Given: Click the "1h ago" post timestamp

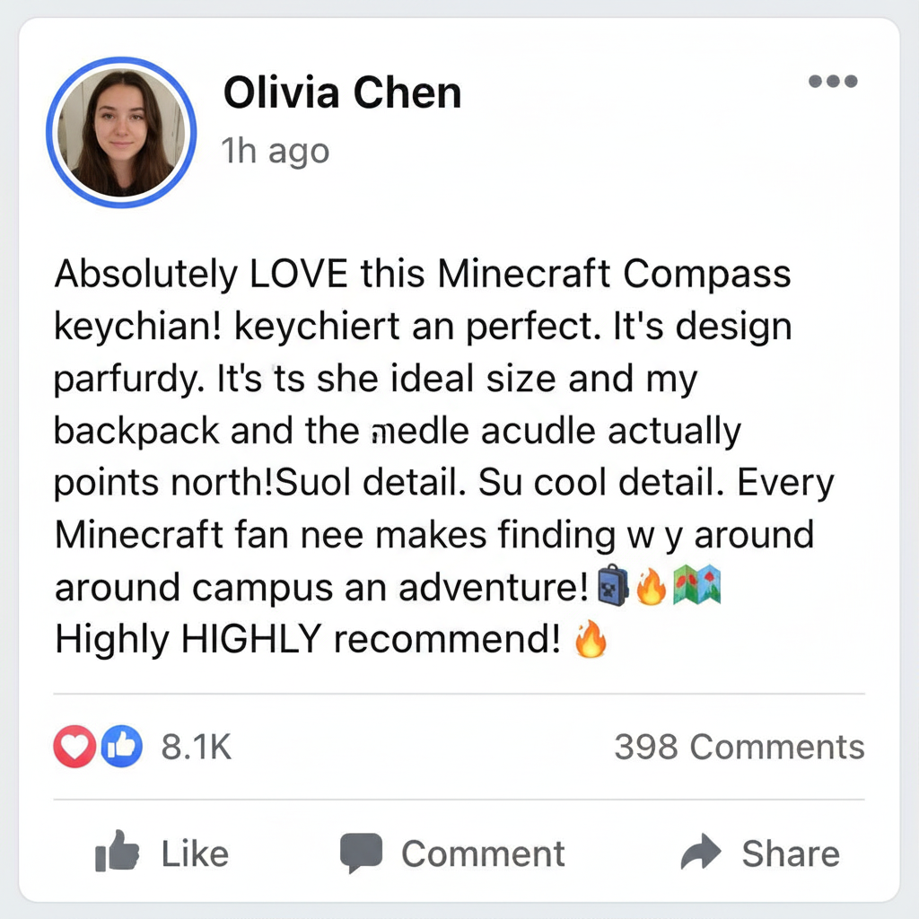Looking at the screenshot, I should pos(276,152).
